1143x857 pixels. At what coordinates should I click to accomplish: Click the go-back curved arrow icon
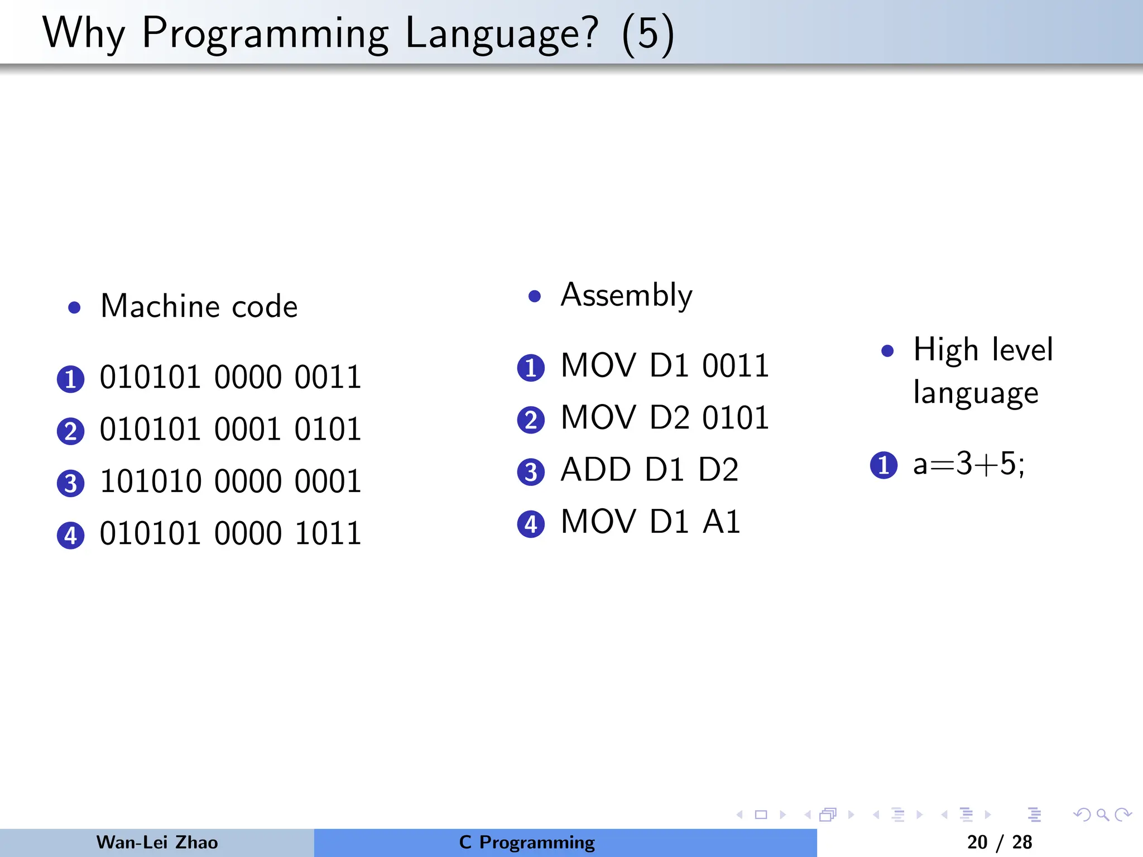click(x=1082, y=815)
